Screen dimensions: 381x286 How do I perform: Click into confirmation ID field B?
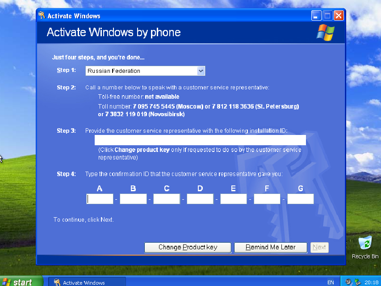click(133, 199)
